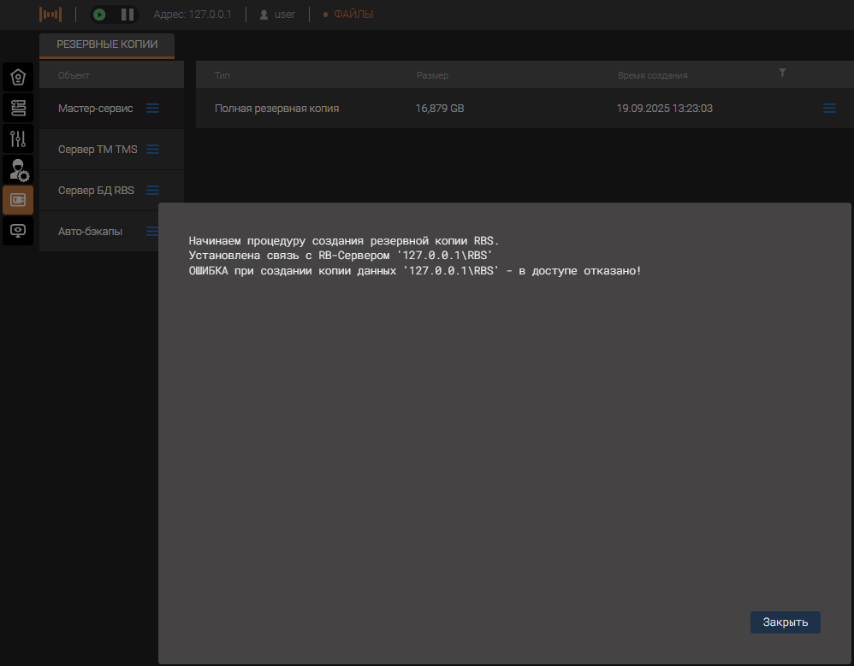
Task: Select the Полная резервная копия row
Action: pos(276,109)
